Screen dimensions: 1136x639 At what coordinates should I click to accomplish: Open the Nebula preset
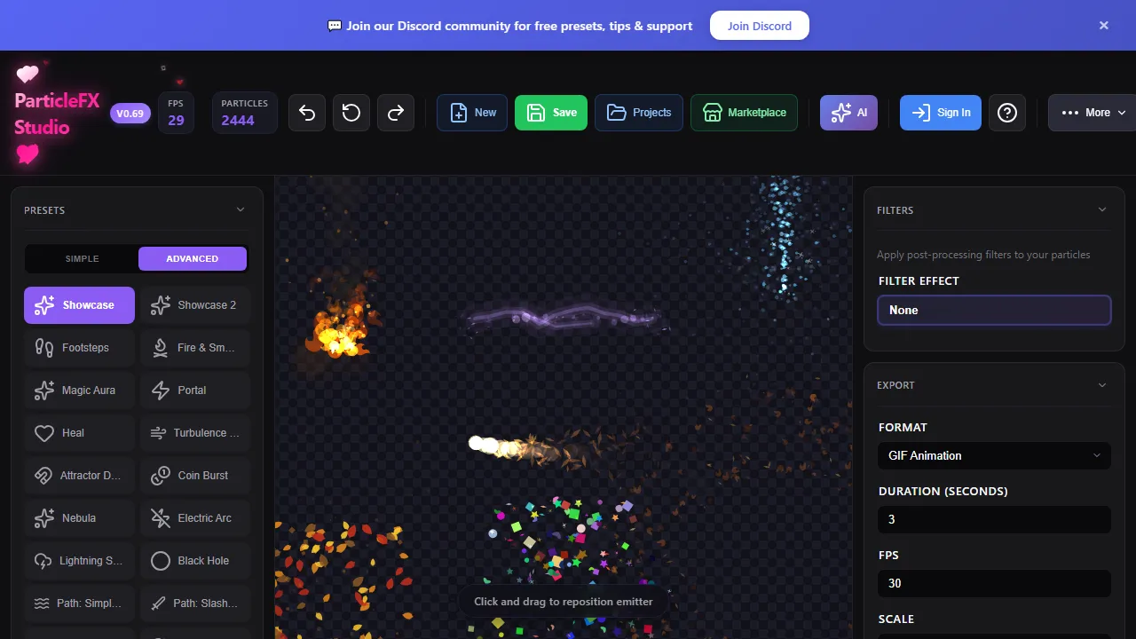tap(79, 517)
